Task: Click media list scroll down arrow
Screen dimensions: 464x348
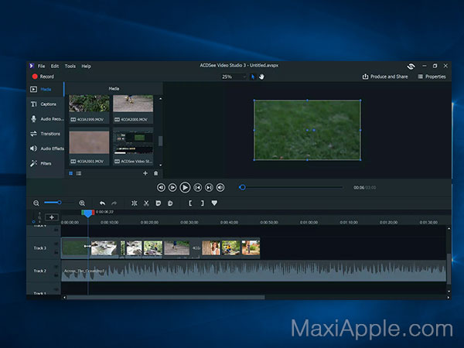Action: click(161, 165)
